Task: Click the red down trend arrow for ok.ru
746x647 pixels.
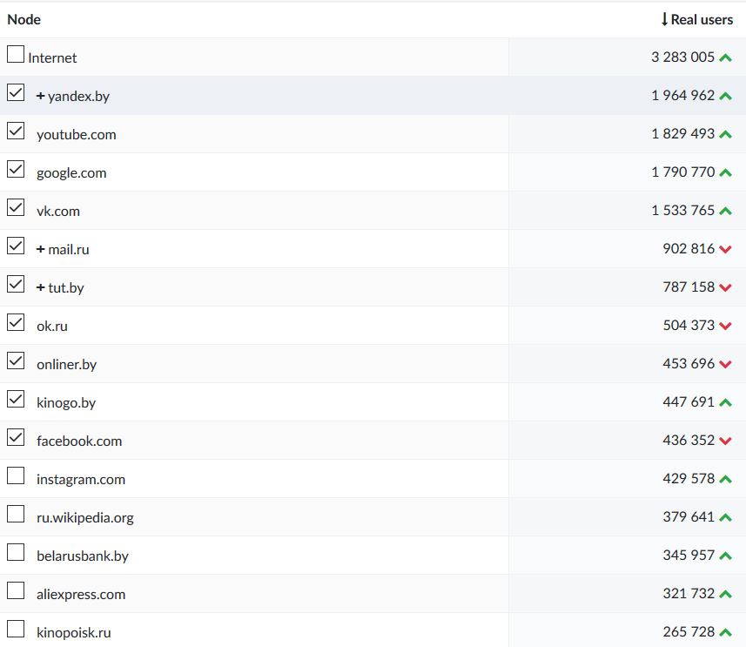Action: (725, 326)
